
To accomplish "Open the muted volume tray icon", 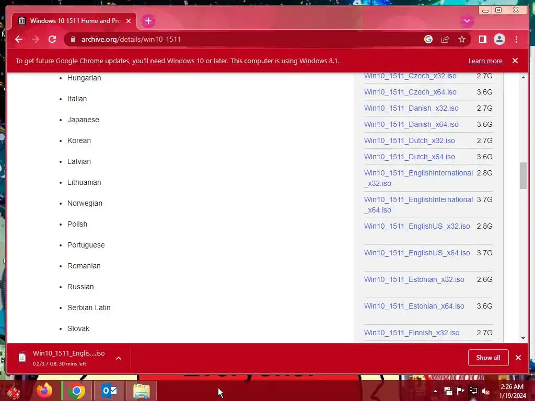I will pos(486,391).
